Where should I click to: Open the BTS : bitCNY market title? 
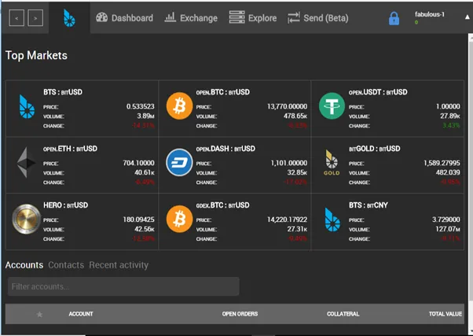coord(368,205)
